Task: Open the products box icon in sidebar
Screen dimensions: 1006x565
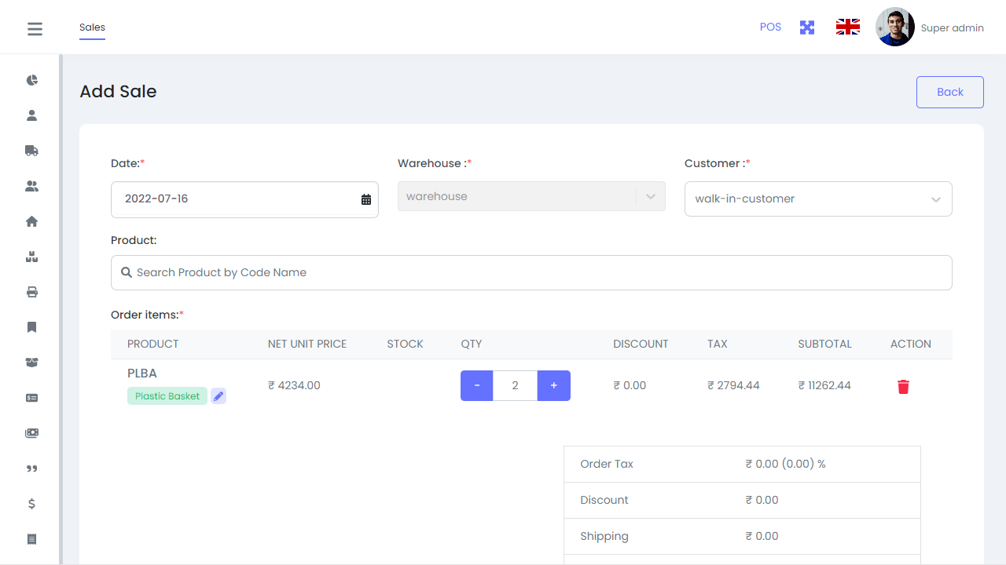Action: click(x=31, y=257)
